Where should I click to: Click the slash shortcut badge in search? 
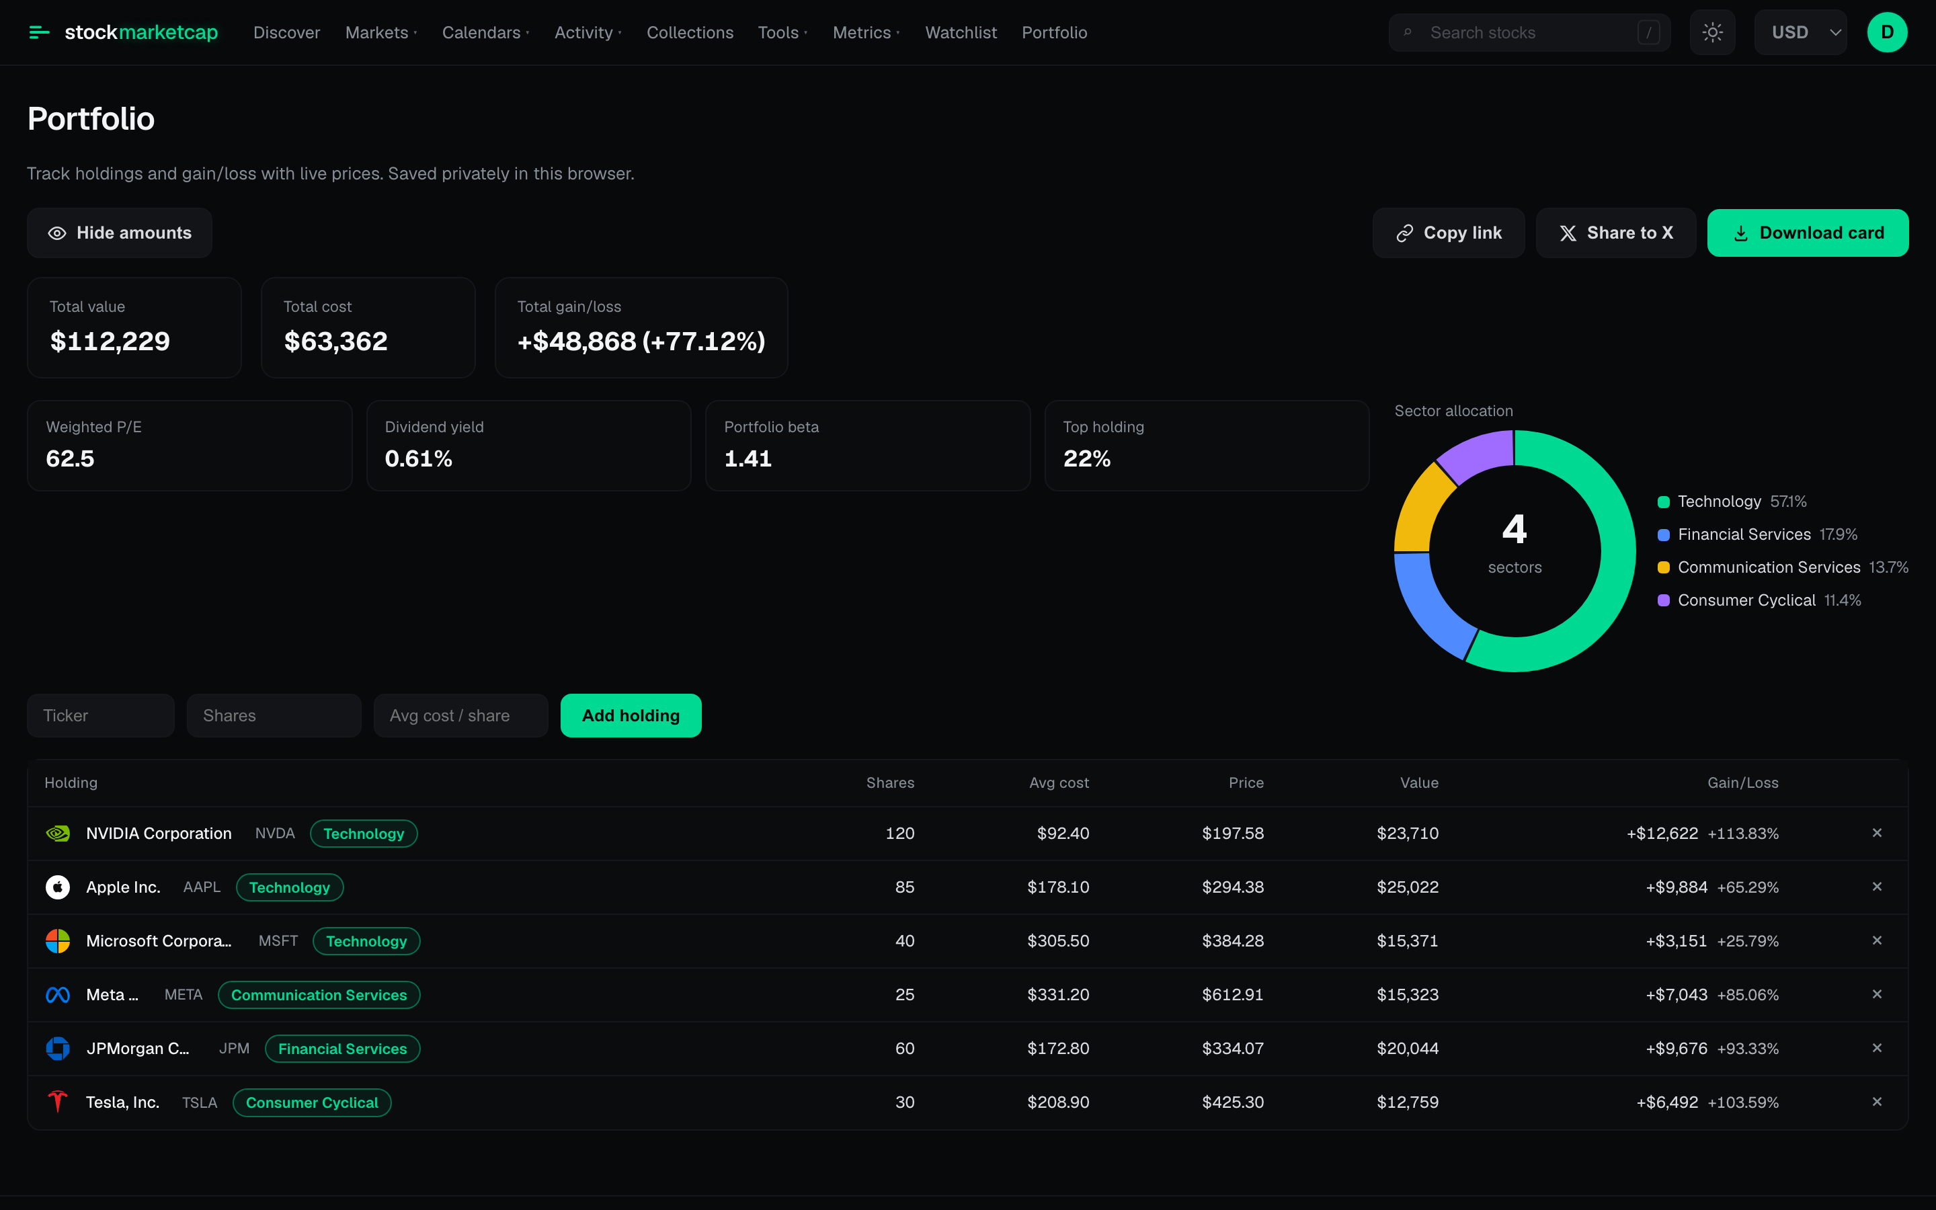1648,33
